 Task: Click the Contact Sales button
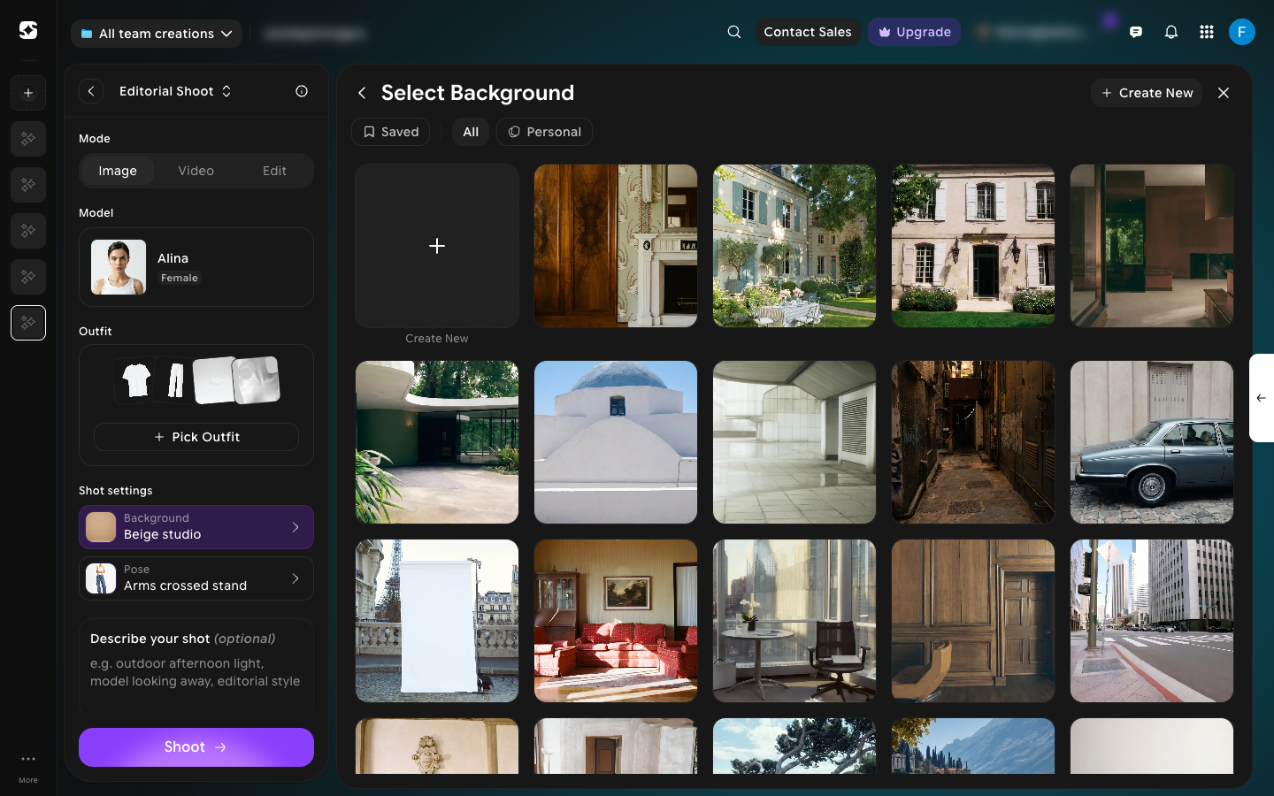click(808, 32)
